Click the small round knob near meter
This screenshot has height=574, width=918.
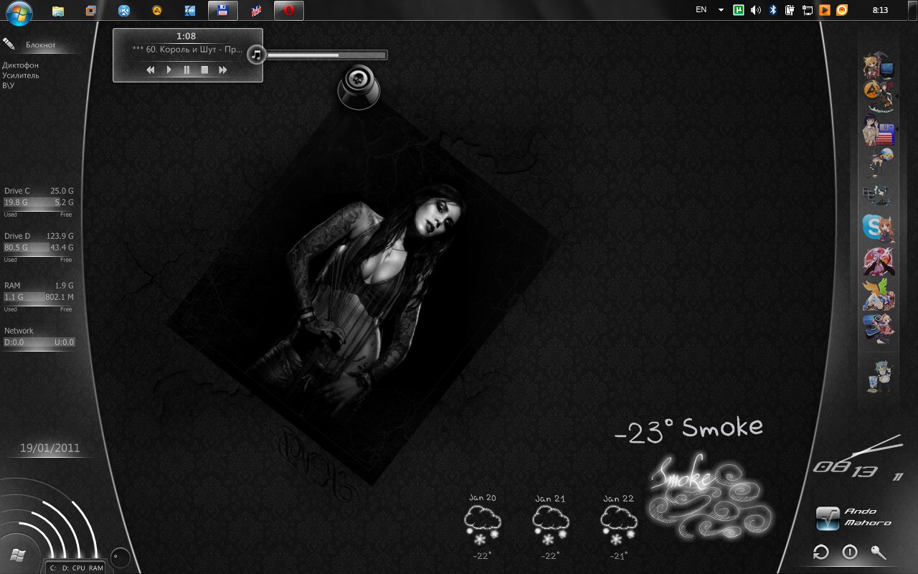coord(120,557)
